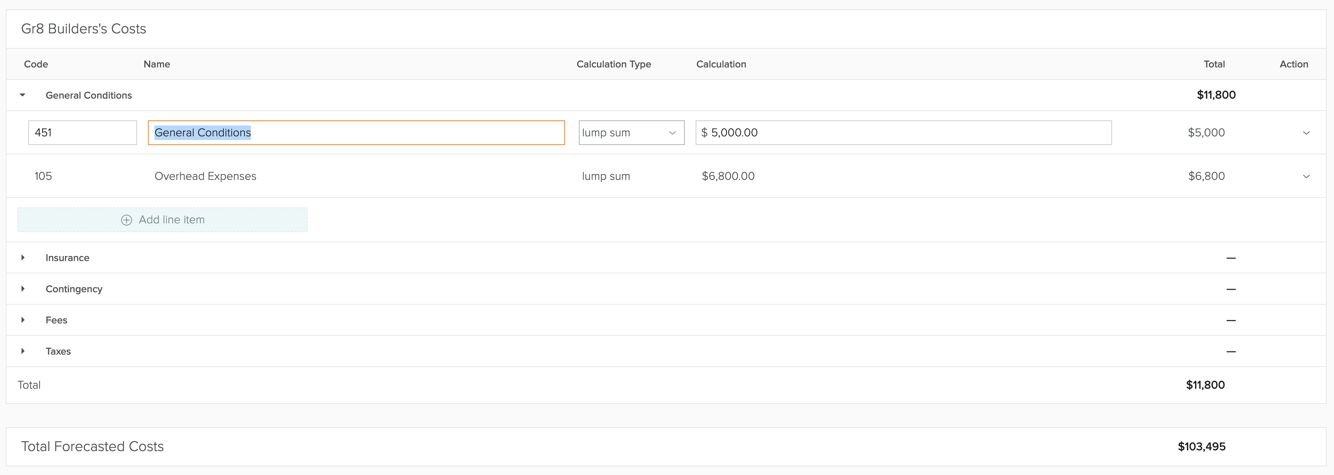The height and width of the screenshot is (475, 1334).
Task: Click the $5,000.00 calculation input field
Action: (x=903, y=133)
